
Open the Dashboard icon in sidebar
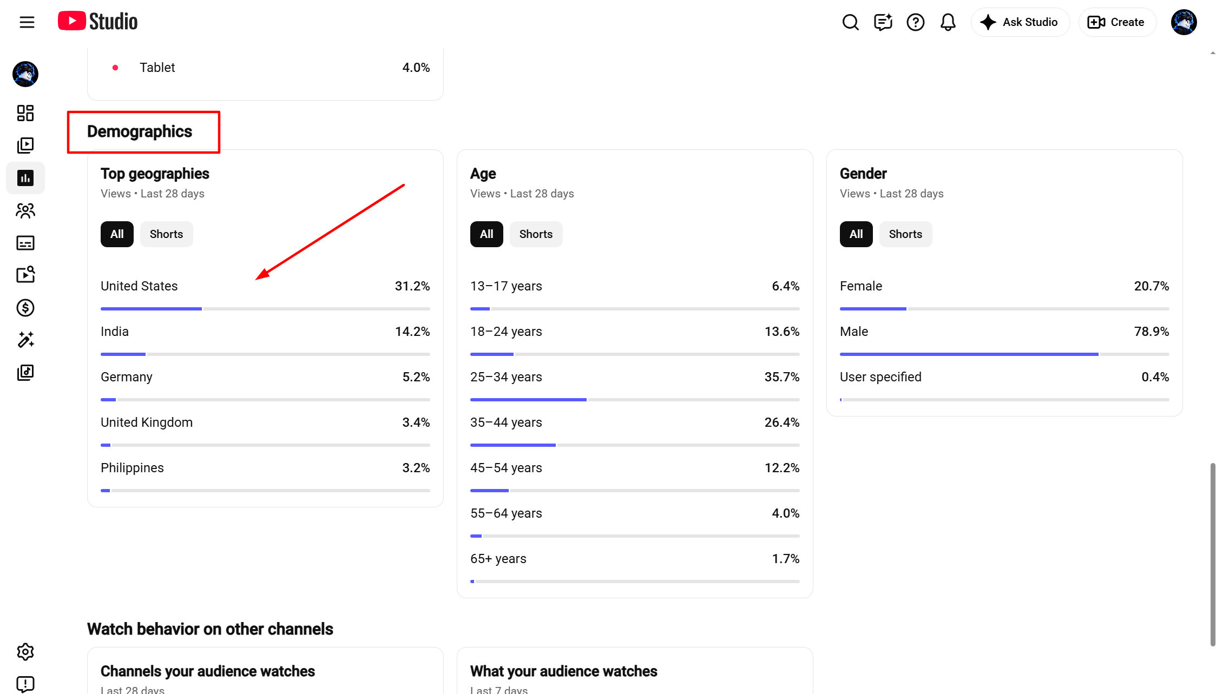[25, 113]
